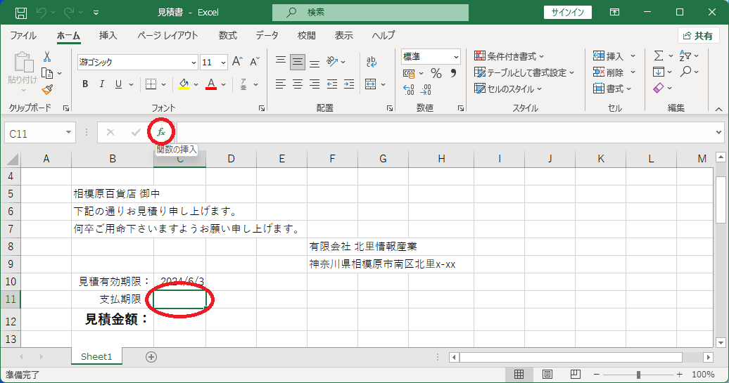
Task: Toggle top vertical alignment
Action: [280, 61]
